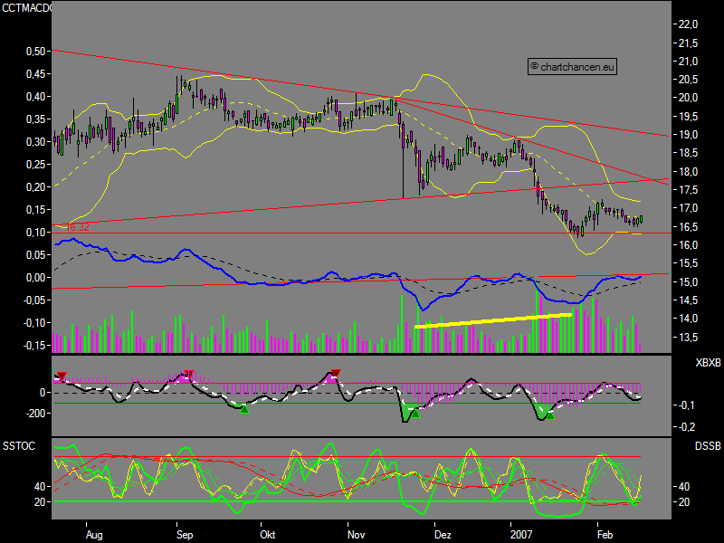Click the Aug label on time axis
This screenshot has width=724, height=543.
[x=93, y=535]
